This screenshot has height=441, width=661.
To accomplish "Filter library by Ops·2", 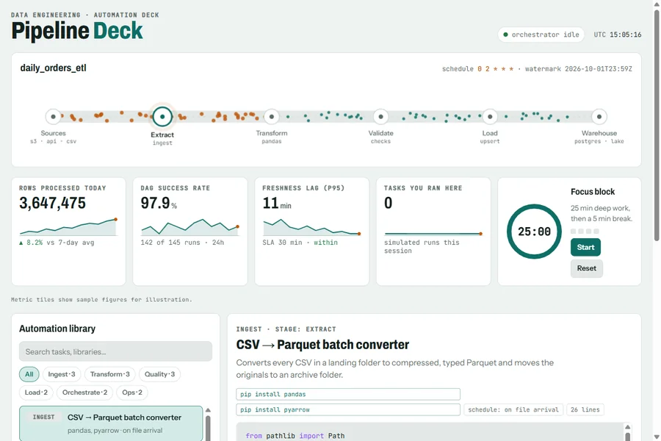I will point(132,392).
